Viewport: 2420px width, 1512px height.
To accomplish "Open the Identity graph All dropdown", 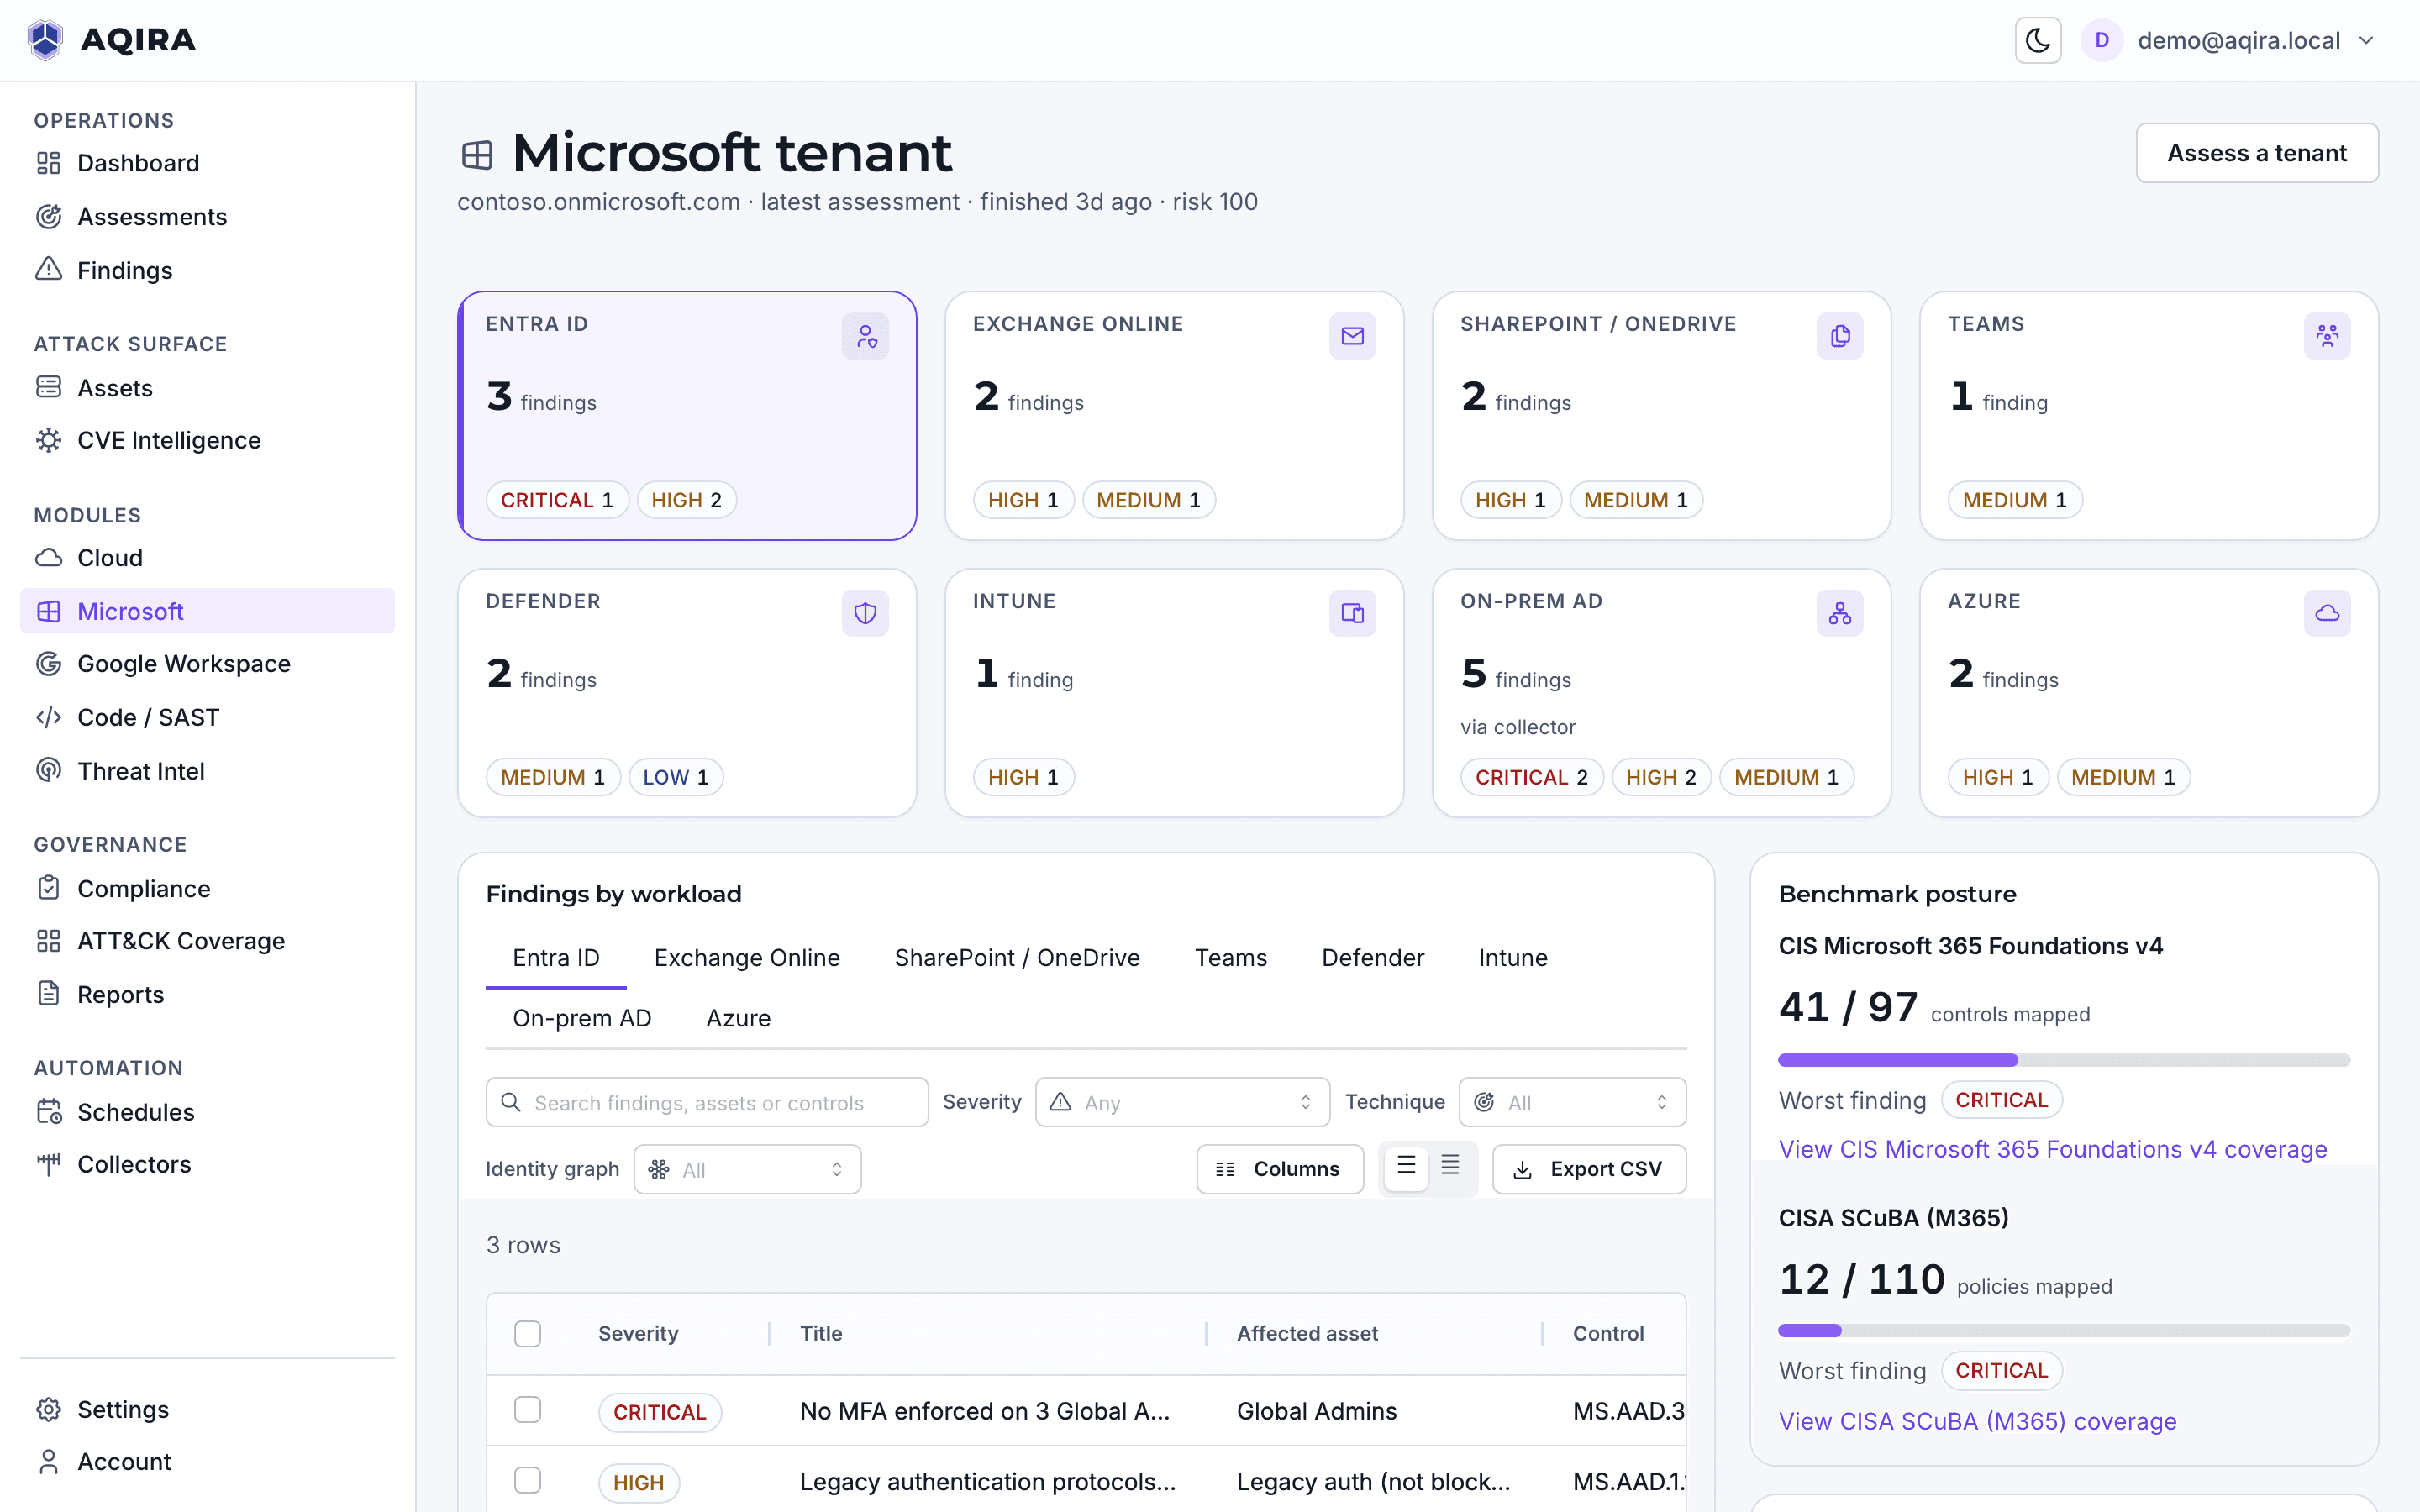I will tap(747, 1169).
